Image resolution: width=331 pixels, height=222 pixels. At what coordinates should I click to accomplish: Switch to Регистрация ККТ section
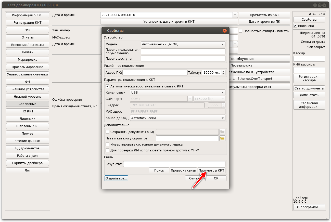pyautogui.click(x=28, y=22)
